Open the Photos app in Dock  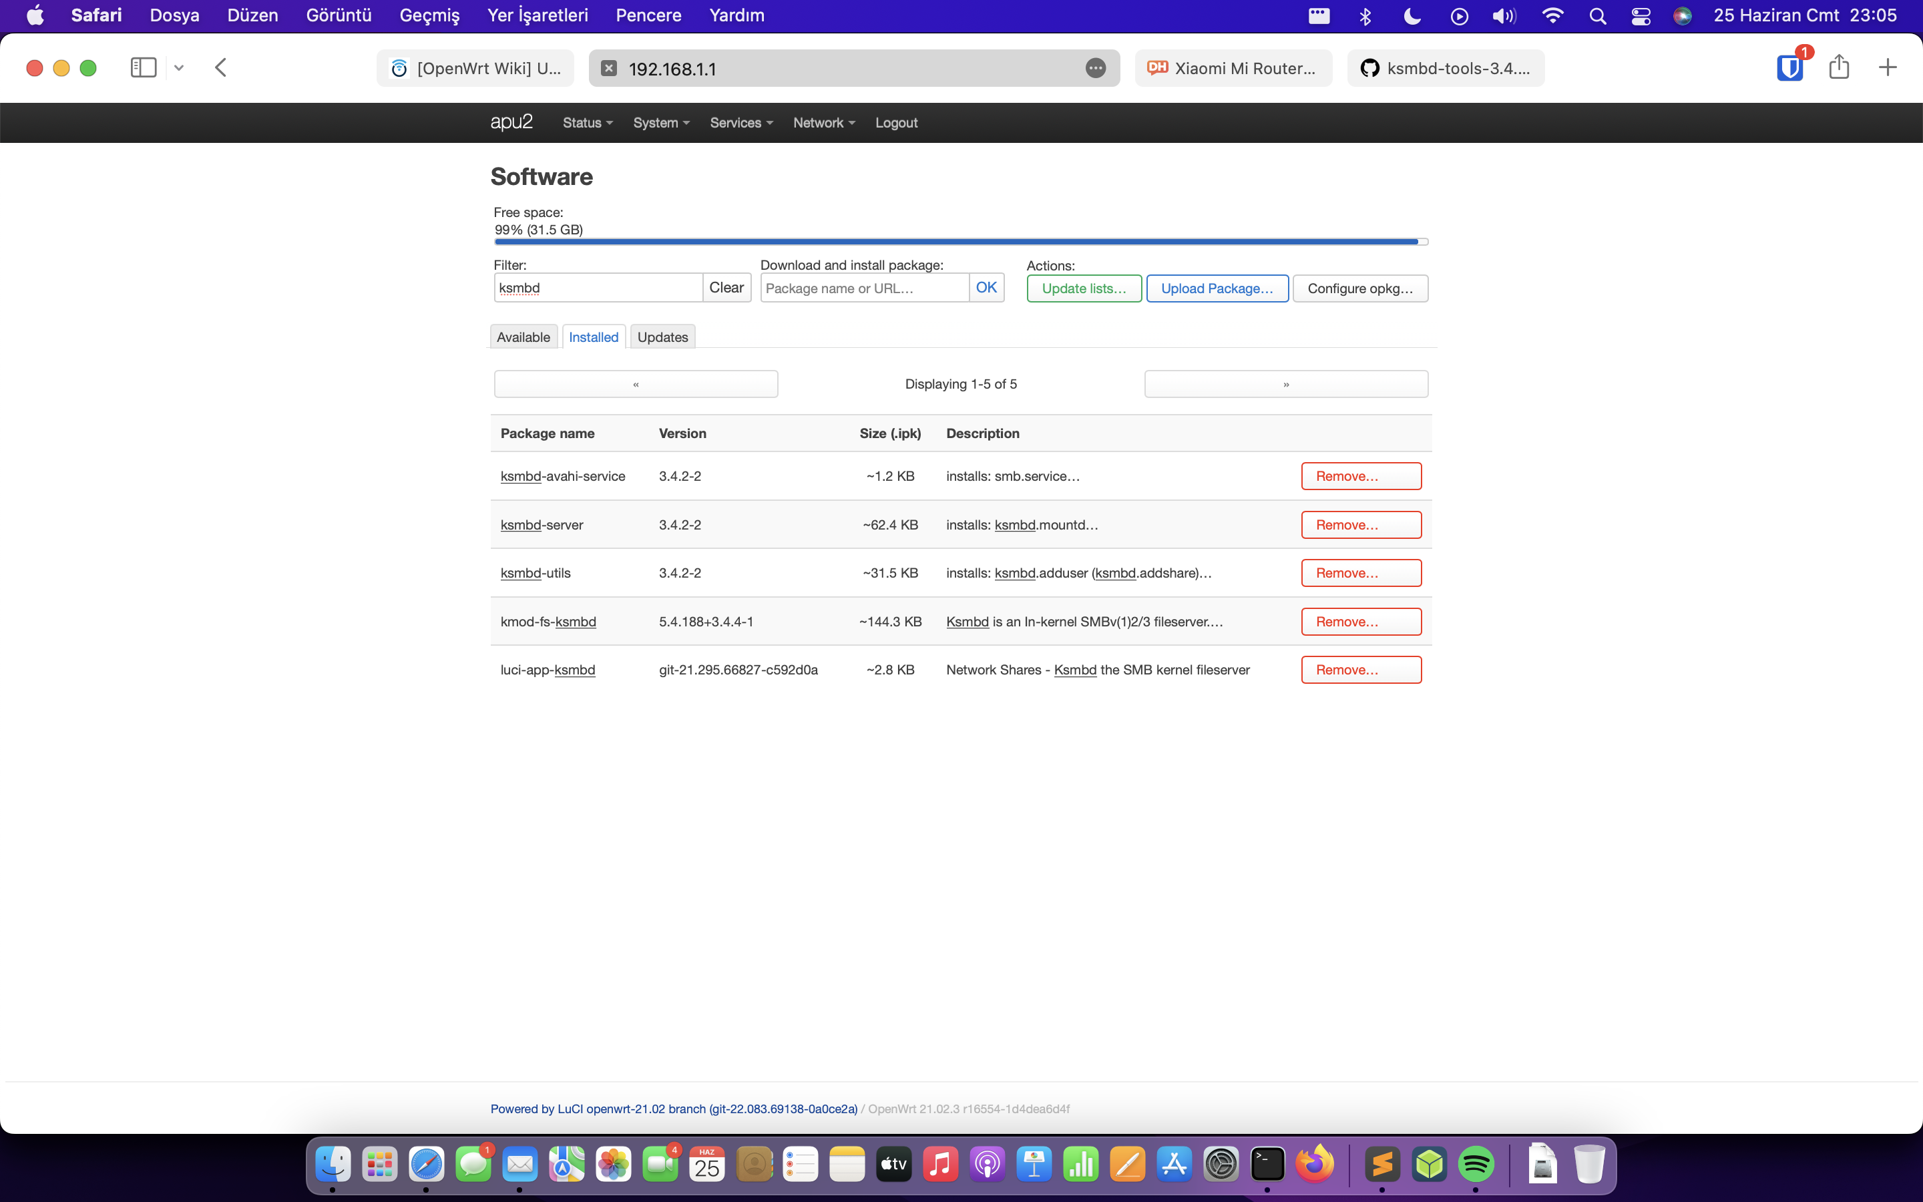pos(614,1165)
